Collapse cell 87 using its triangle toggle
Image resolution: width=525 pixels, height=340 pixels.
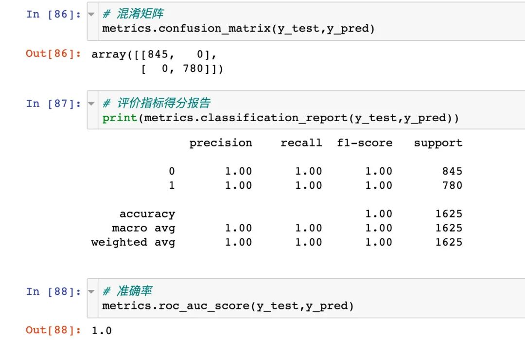(x=91, y=104)
